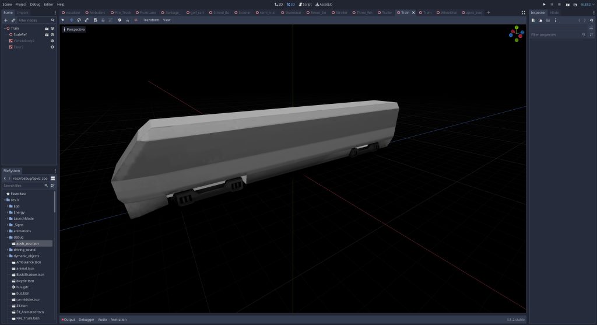Click the Instance Child Scene link icon
The width and height of the screenshot is (597, 325).
[13, 20]
